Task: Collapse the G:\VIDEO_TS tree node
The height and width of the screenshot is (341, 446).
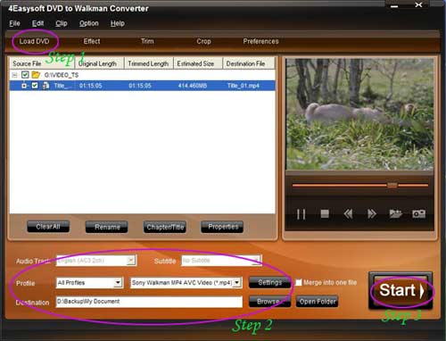Action: pyautogui.click(x=14, y=75)
